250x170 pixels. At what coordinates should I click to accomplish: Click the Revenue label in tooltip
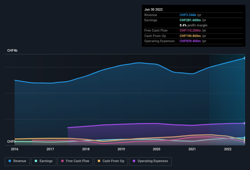(x=151, y=15)
